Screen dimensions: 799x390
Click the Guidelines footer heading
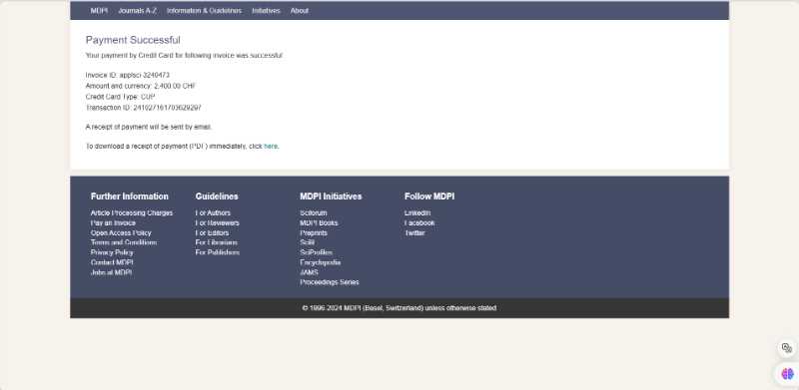tap(217, 196)
